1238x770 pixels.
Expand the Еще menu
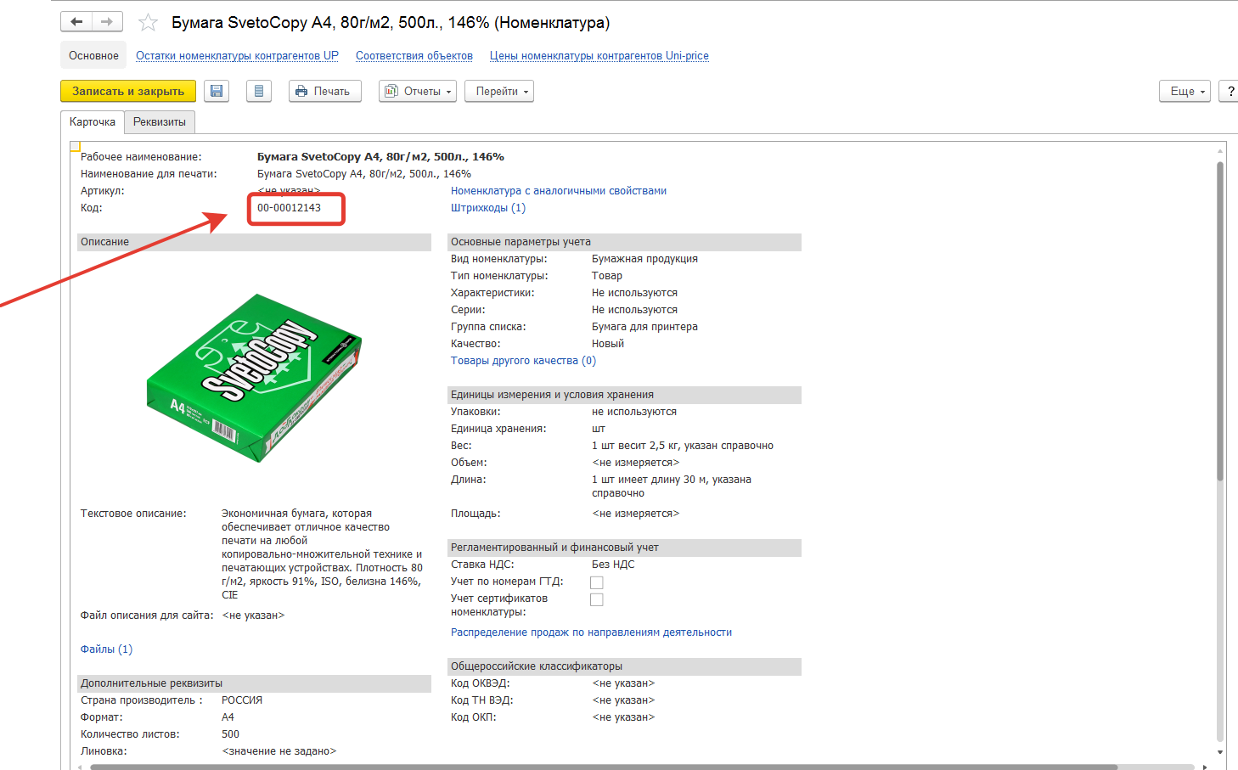(1185, 91)
